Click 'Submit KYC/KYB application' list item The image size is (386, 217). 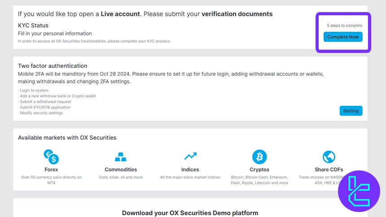[x=44, y=107]
